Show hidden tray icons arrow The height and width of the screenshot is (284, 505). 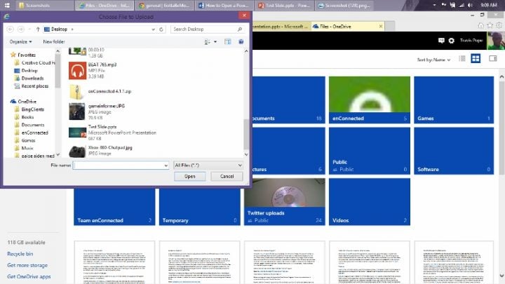click(x=434, y=5)
